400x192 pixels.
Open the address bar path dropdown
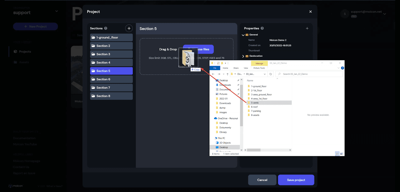pyautogui.click(x=264, y=74)
